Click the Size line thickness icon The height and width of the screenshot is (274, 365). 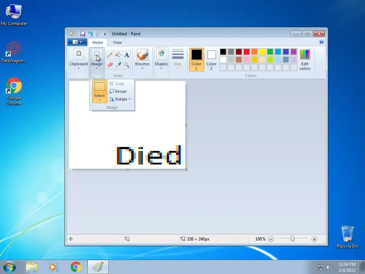[178, 54]
